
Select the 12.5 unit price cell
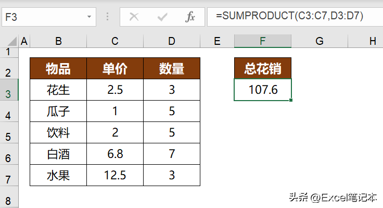[x=115, y=175]
